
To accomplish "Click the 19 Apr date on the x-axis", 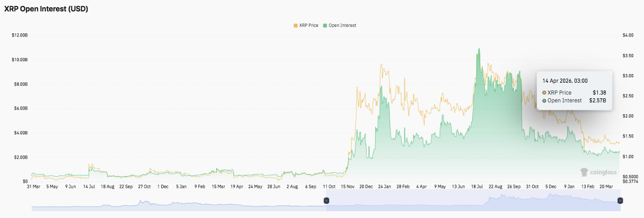I will point(236,186).
